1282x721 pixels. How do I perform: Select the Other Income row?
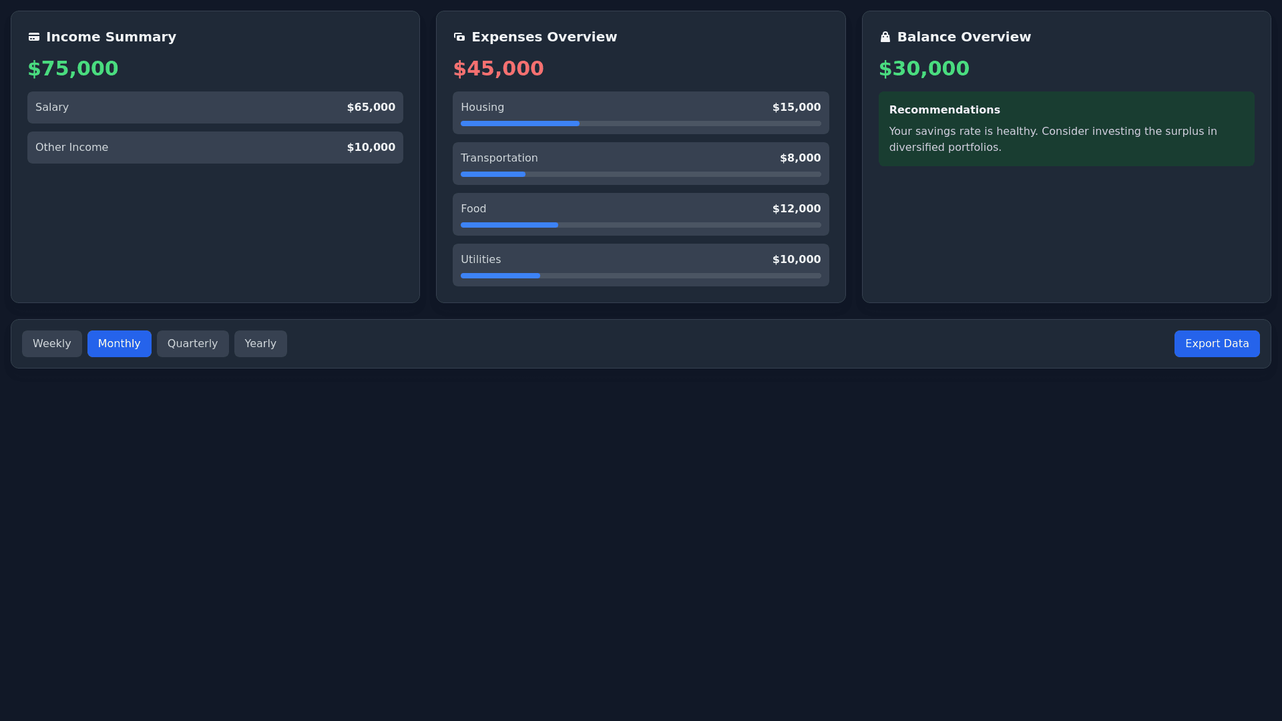[x=215, y=148]
